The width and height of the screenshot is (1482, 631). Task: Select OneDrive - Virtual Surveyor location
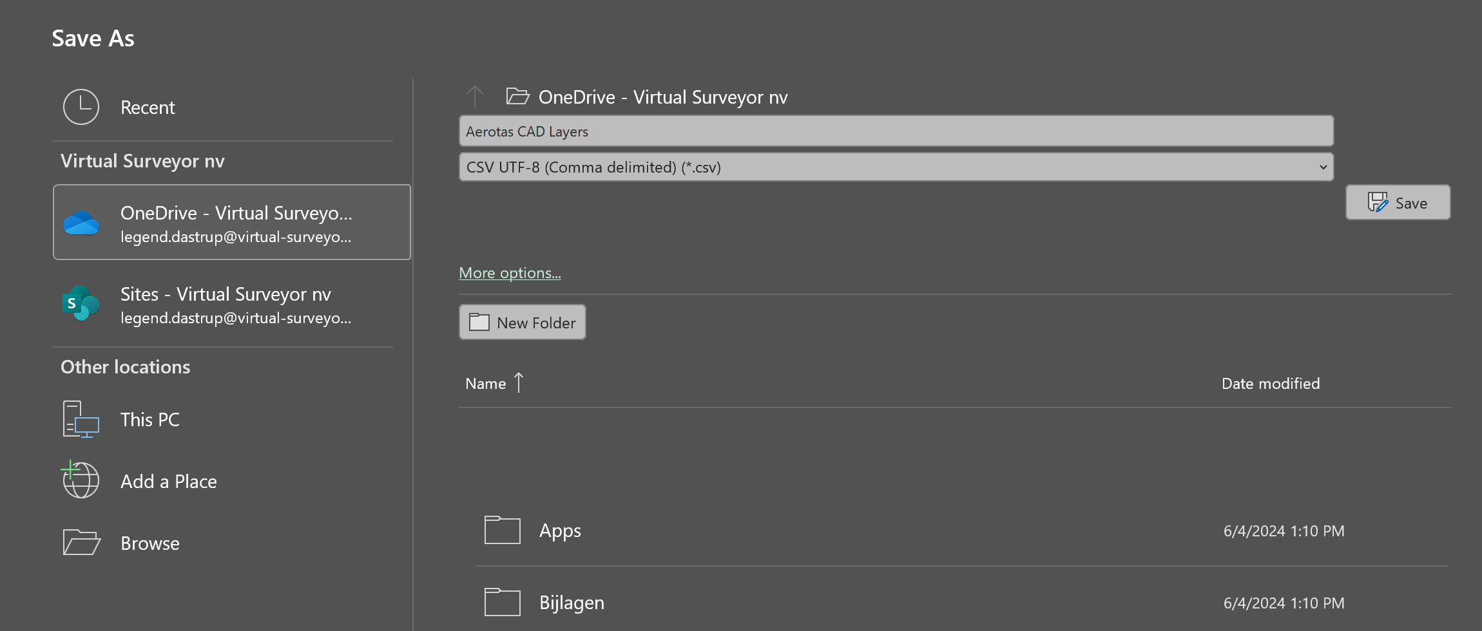click(232, 222)
